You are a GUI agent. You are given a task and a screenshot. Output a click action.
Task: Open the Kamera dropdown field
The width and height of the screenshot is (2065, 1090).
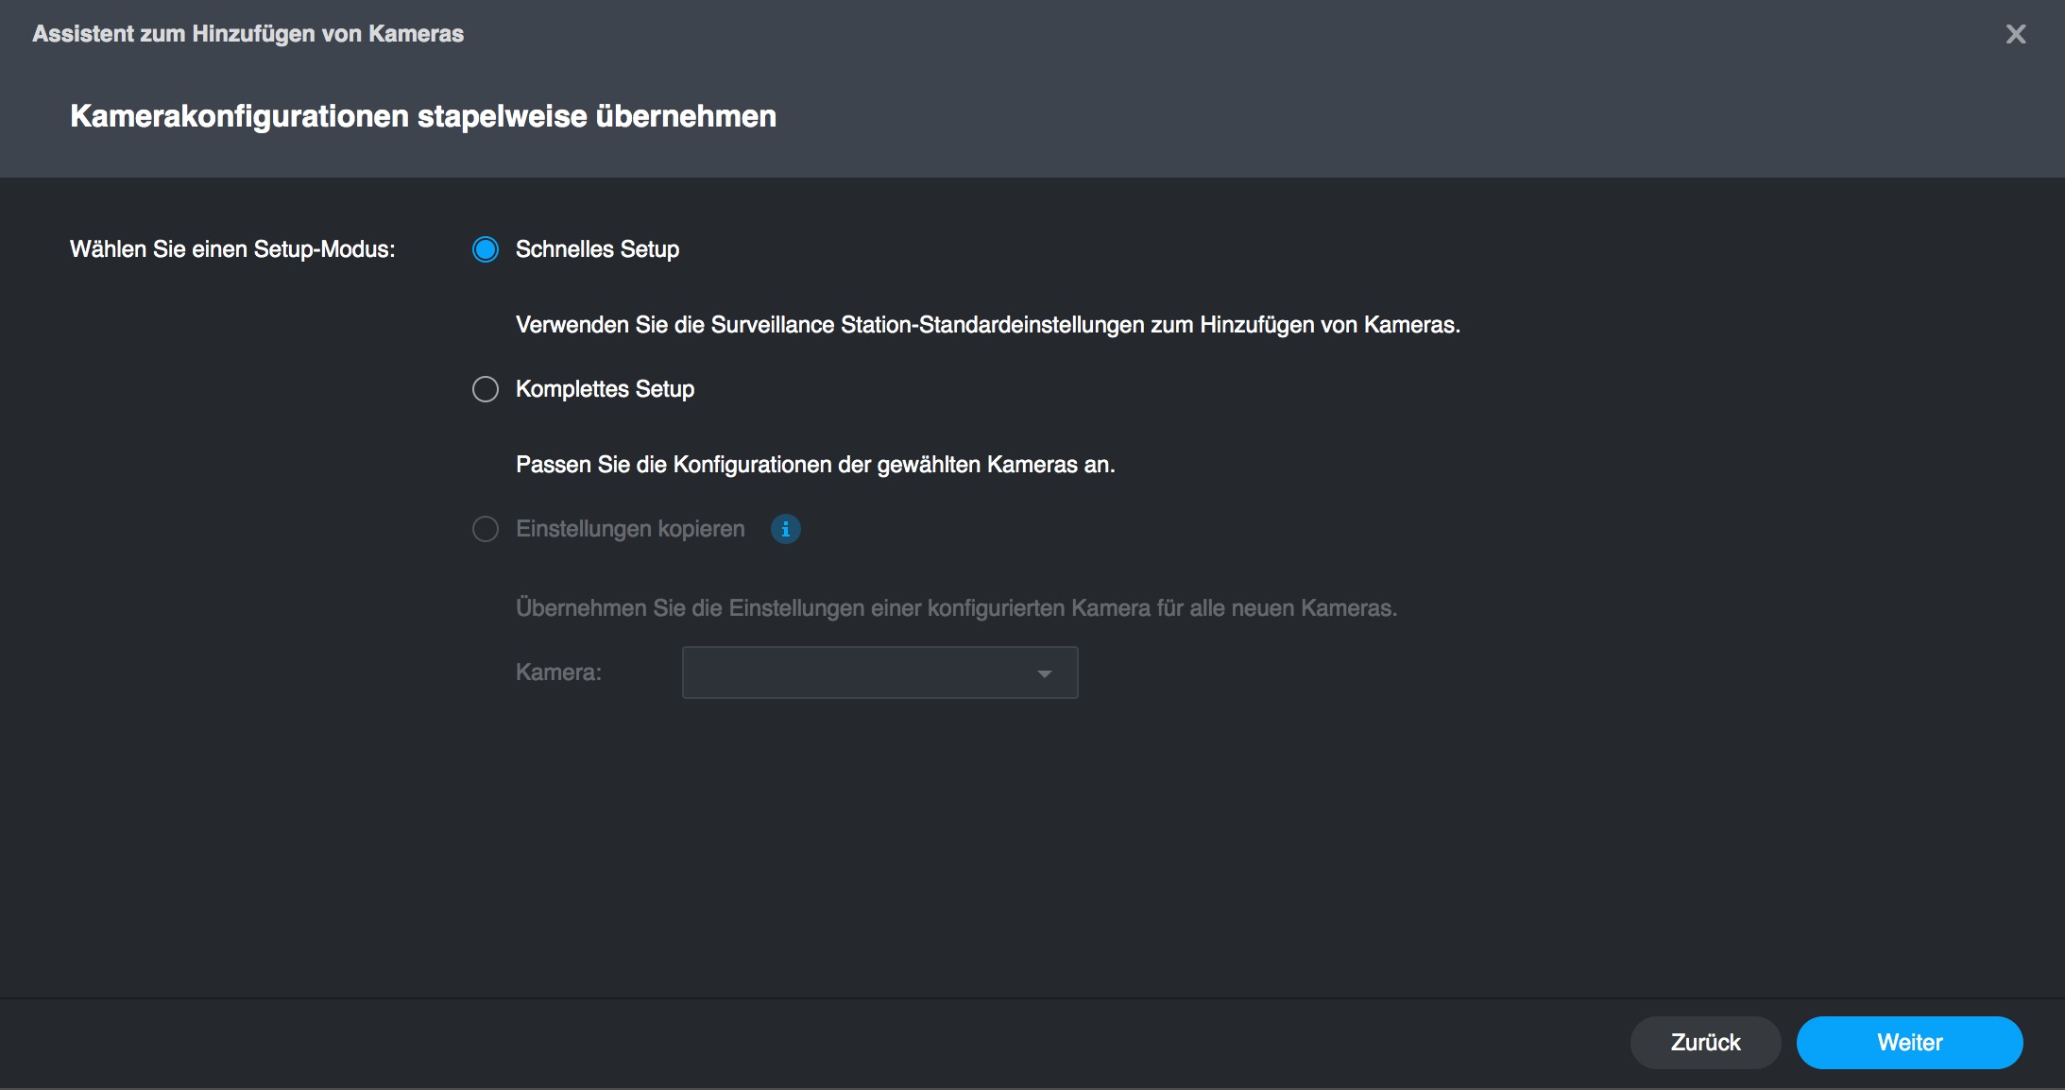click(x=860, y=673)
